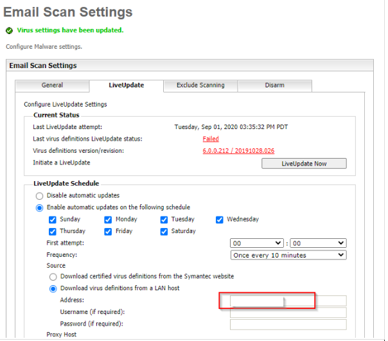Open the Frequency dropdown
Image resolution: width=388 pixels, height=341 pixels.
click(288, 255)
